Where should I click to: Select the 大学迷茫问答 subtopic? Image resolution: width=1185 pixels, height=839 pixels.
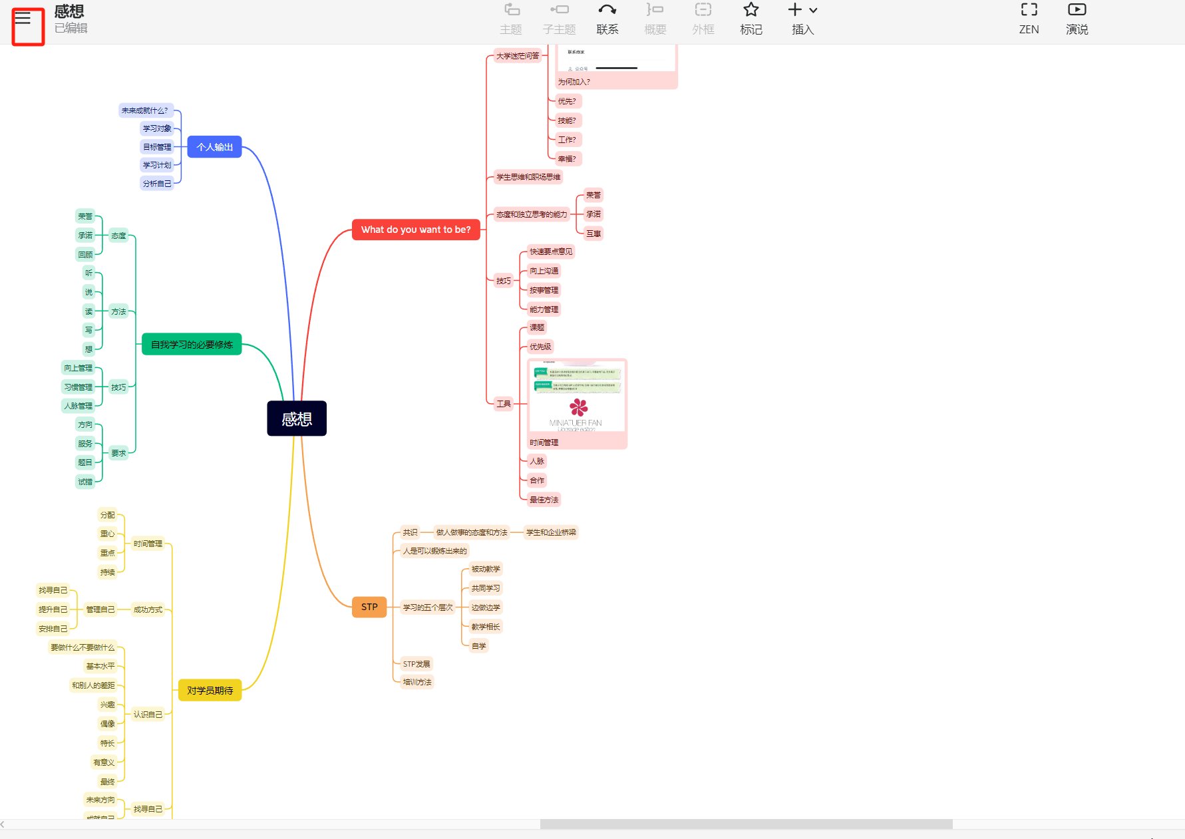pyautogui.click(x=518, y=56)
